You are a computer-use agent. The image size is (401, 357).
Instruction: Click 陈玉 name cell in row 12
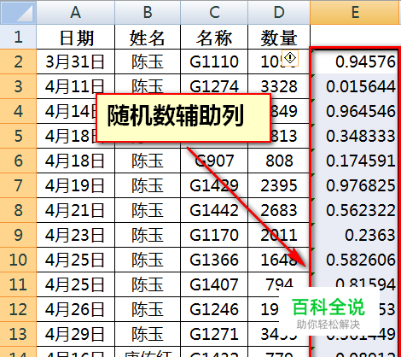point(148,309)
